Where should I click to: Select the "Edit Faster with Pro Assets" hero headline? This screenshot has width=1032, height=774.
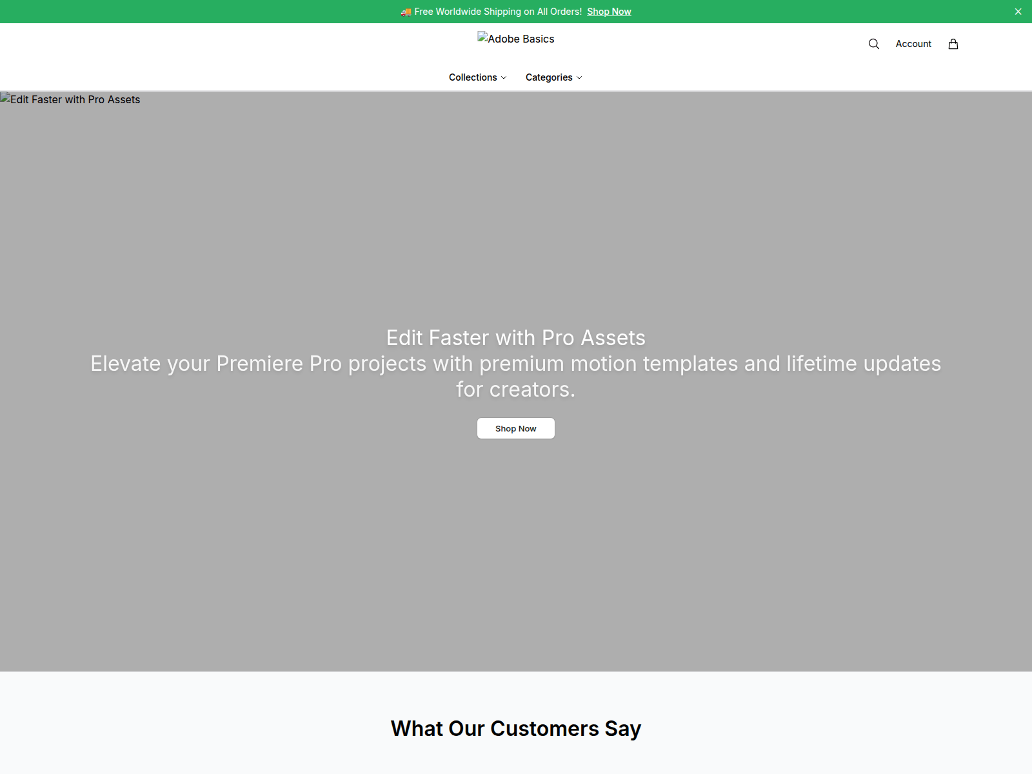[516, 338]
